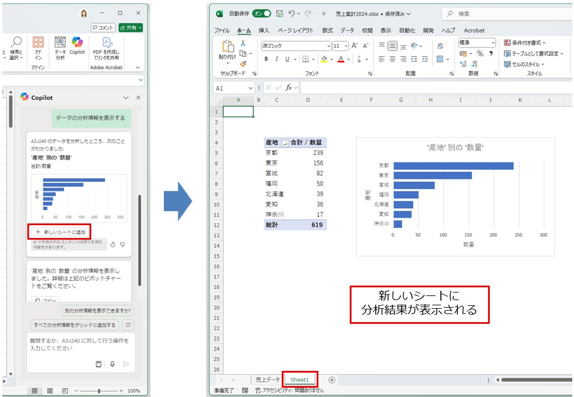574x397 pixels.
Task: Toggle bold formatting
Action: 266,59
